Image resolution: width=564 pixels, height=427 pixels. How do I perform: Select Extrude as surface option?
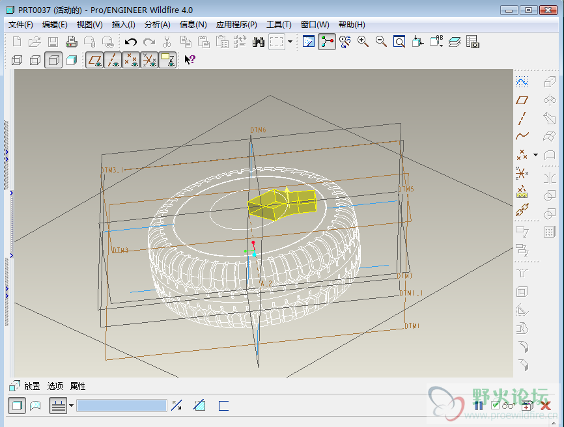tap(35, 406)
